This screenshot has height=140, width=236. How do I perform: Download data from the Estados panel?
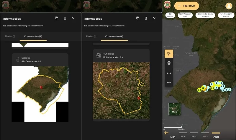click(65, 18)
